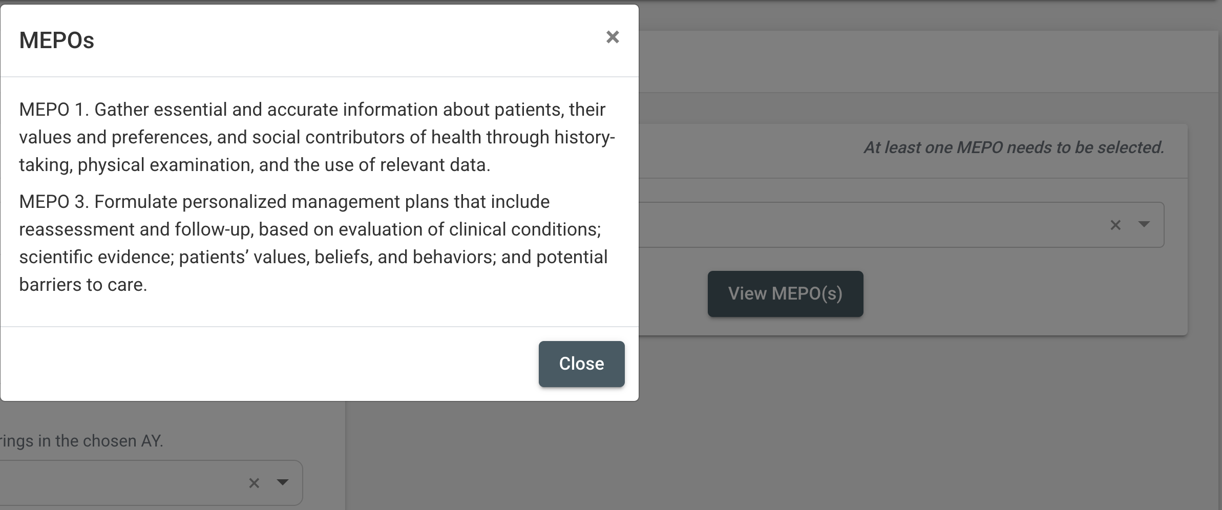The image size is (1222, 510).
Task: Click the phrase "scientific evidence" in MEPO 3
Action: pyautogui.click(x=96, y=257)
